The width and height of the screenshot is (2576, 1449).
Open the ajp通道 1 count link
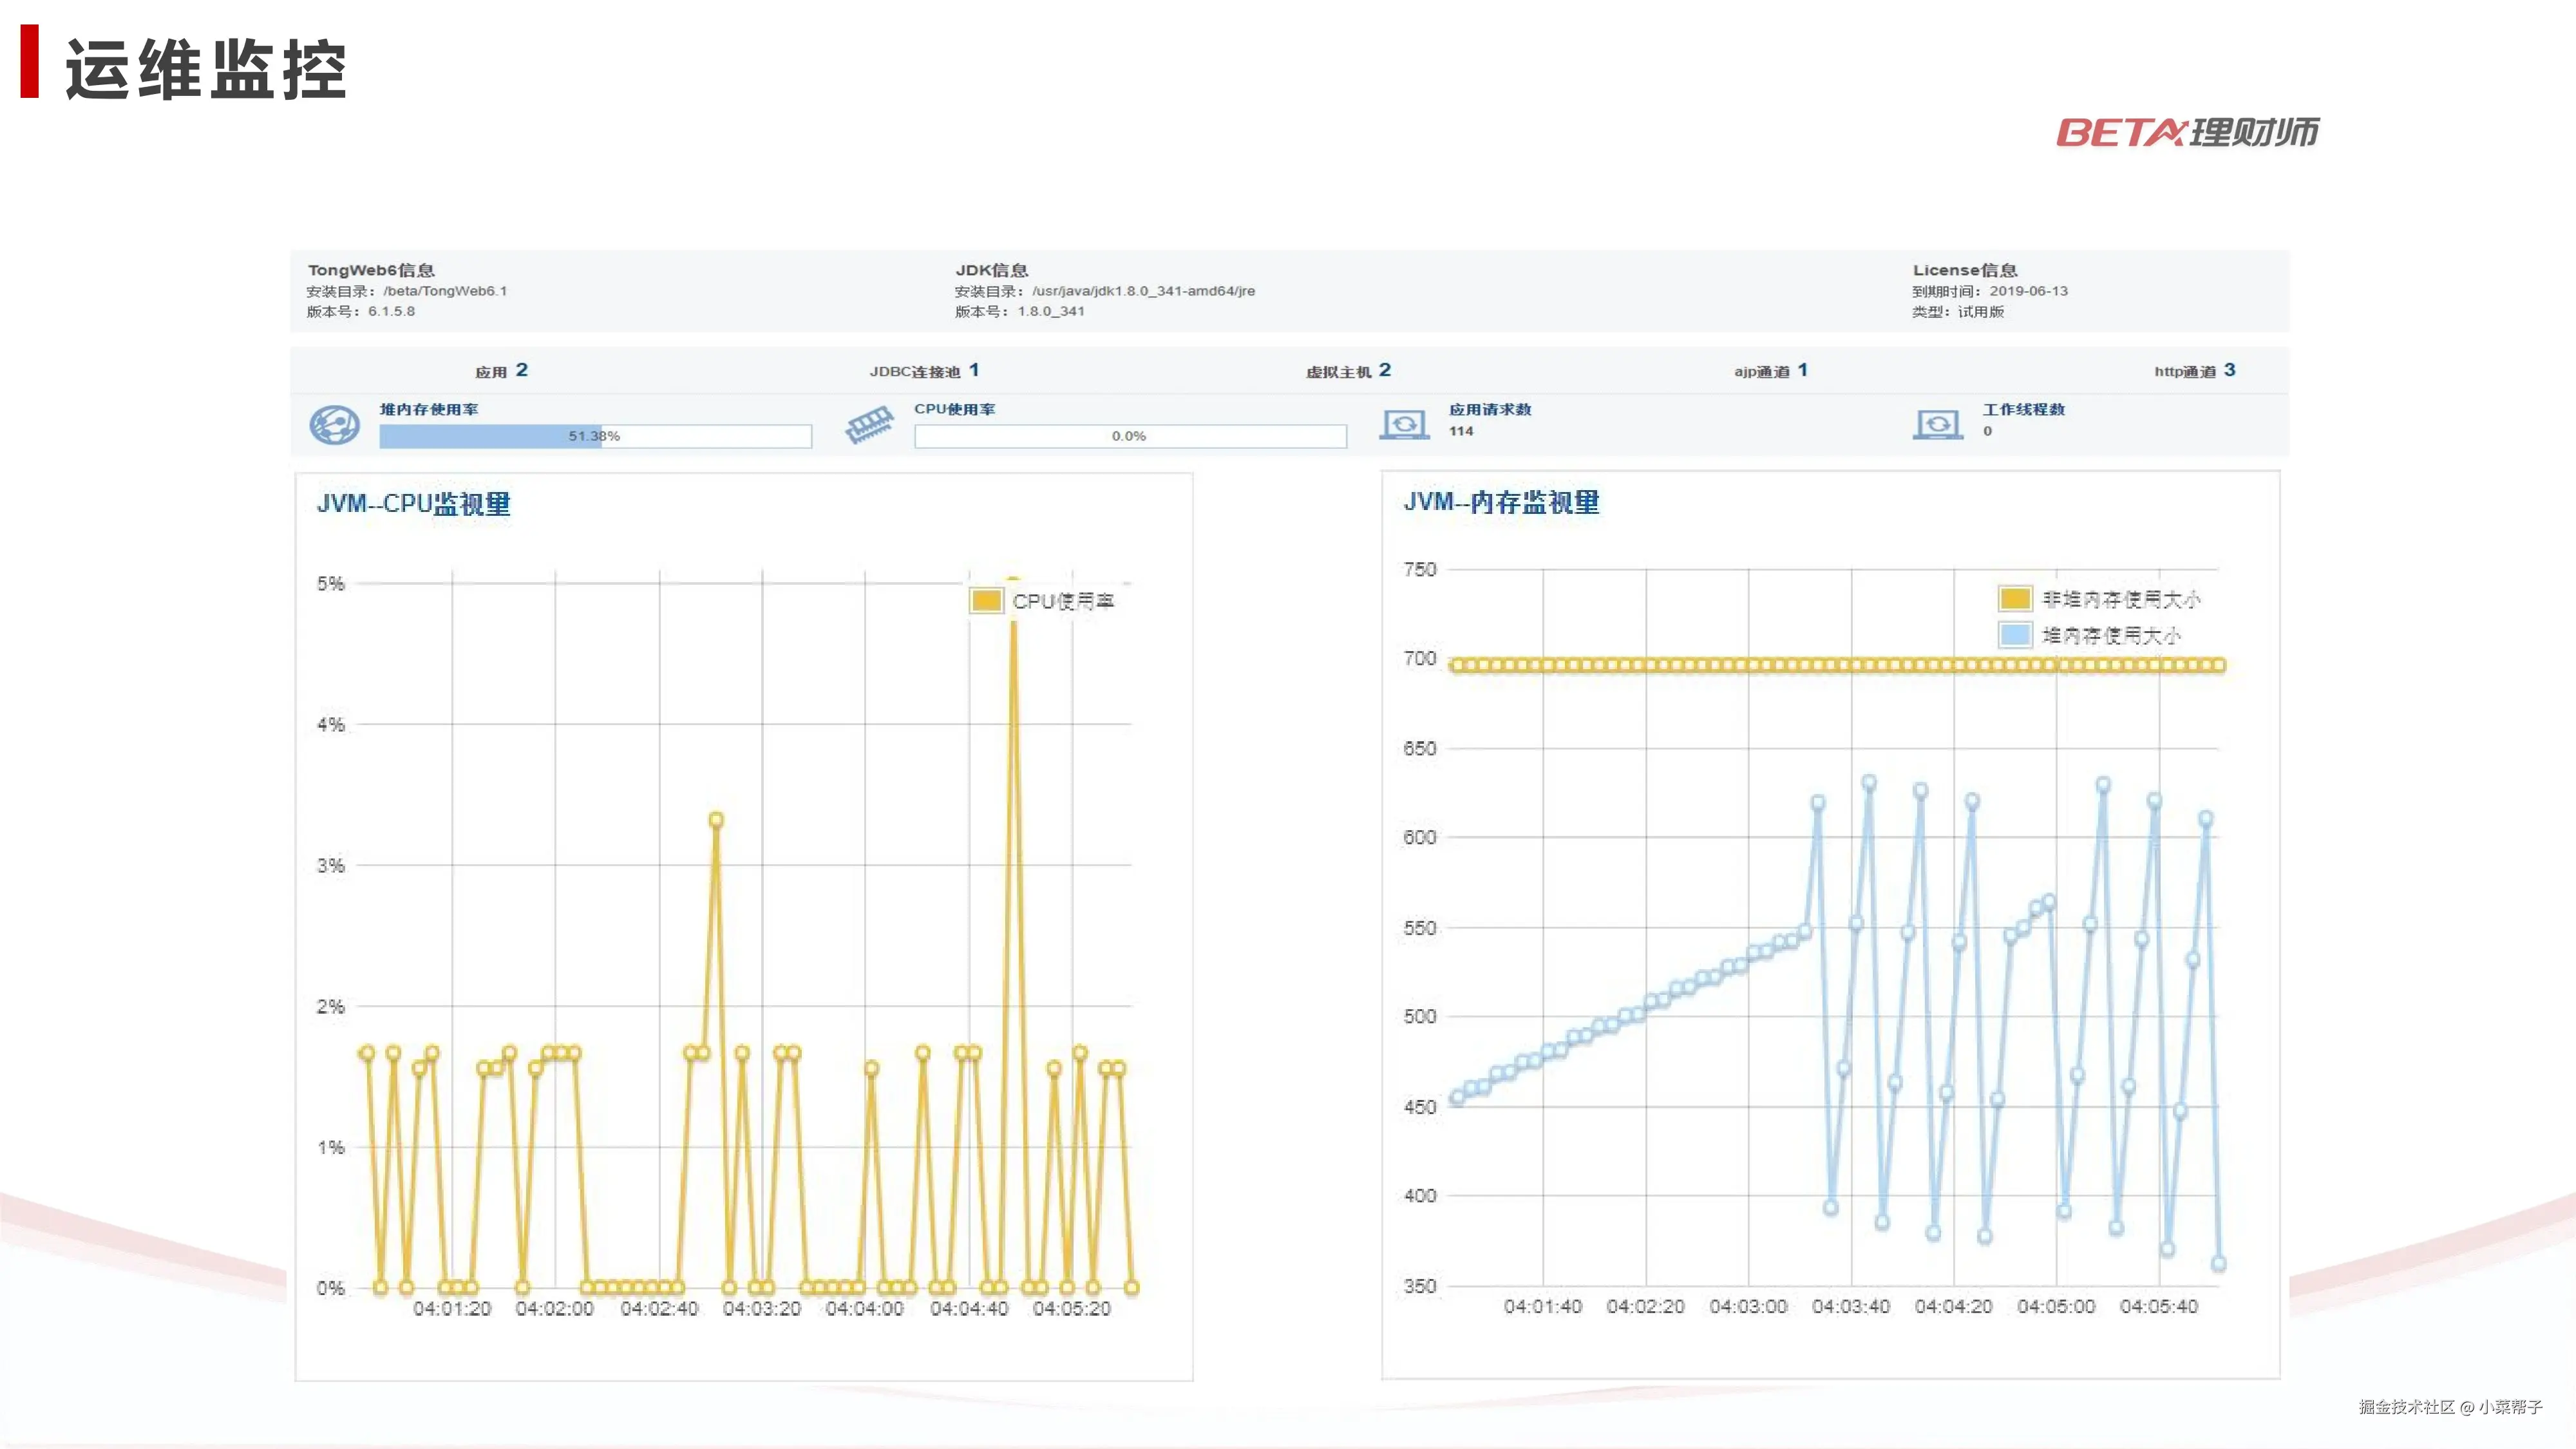(1802, 370)
